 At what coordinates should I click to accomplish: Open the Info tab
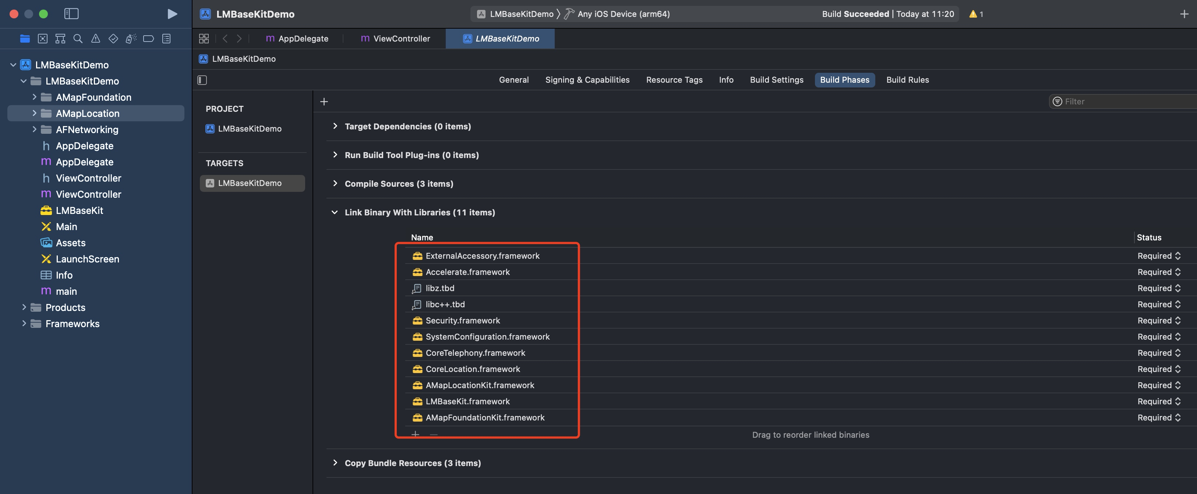(x=726, y=80)
